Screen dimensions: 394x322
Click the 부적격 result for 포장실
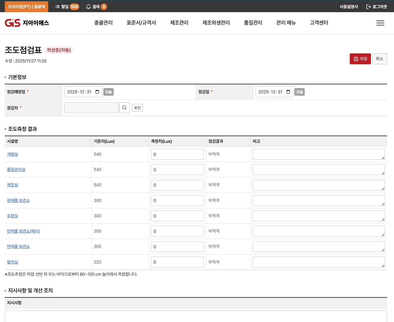(214, 216)
